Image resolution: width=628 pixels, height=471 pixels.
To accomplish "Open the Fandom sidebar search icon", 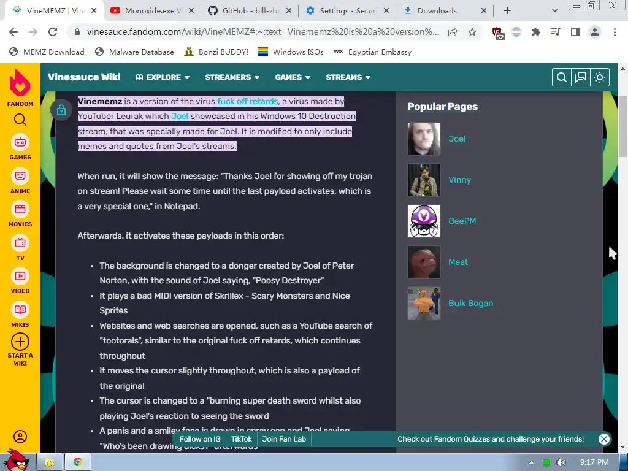I will 20,120.
